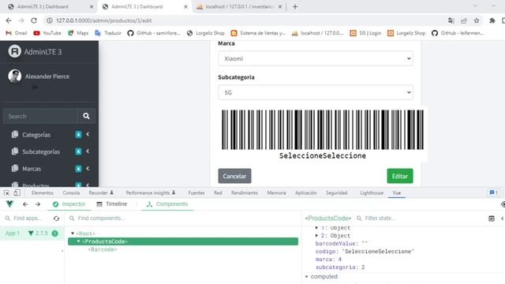Viewport: 505px width, 284px height.
Task: Open Subcategorías in the sidebar
Action: [x=41, y=151]
